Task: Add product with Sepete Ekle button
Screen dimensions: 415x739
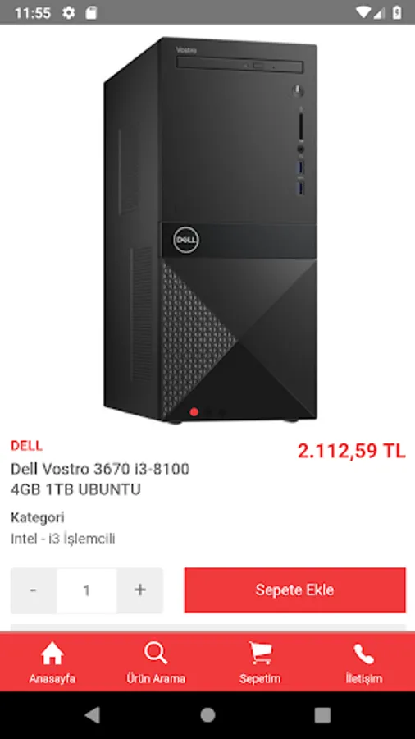Action: 294,590
